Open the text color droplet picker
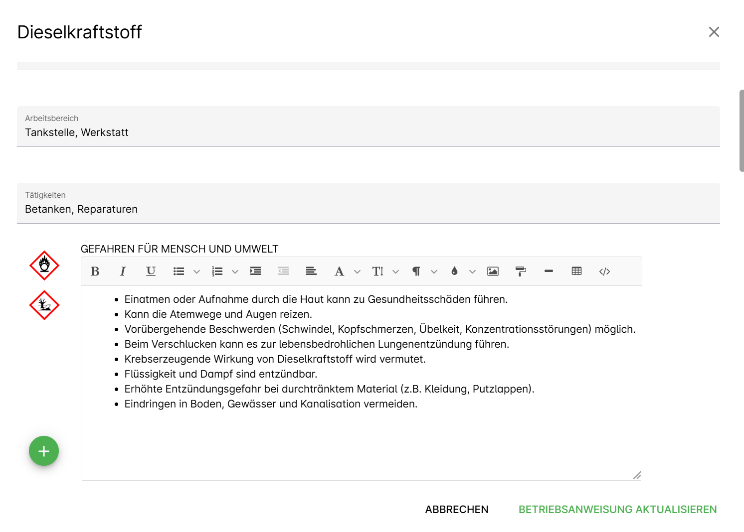Screen dimensions: 744x532 454,271
